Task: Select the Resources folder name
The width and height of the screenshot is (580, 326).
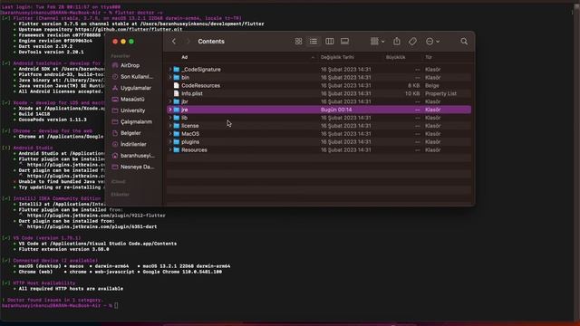Action: [194, 150]
